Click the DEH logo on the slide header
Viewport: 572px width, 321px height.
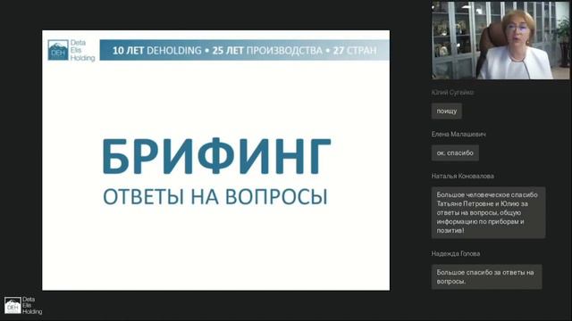pos(71,50)
